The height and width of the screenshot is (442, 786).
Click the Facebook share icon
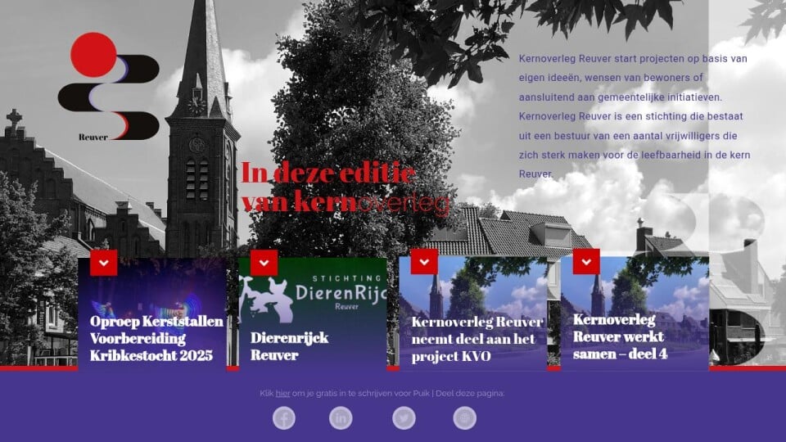tap(284, 418)
